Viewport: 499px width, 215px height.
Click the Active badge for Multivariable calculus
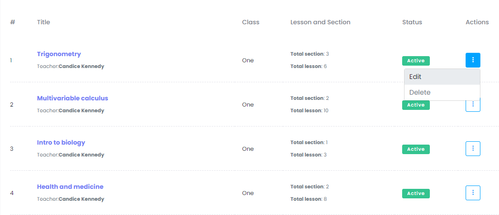tap(416, 105)
